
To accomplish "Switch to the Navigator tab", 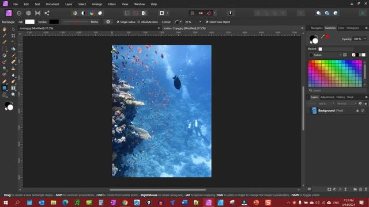I will coord(317,28).
